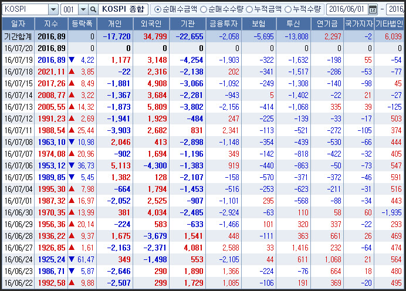Viewport: 406px width, 291px height.
Task: Click the 금융투자 column header
Action: [x=224, y=24]
